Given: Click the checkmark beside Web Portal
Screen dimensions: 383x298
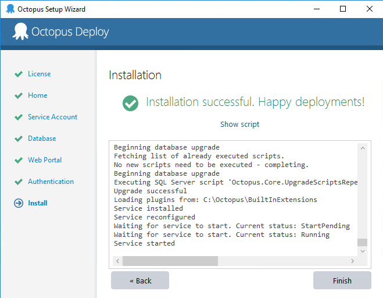Looking at the screenshot, I should (19, 160).
